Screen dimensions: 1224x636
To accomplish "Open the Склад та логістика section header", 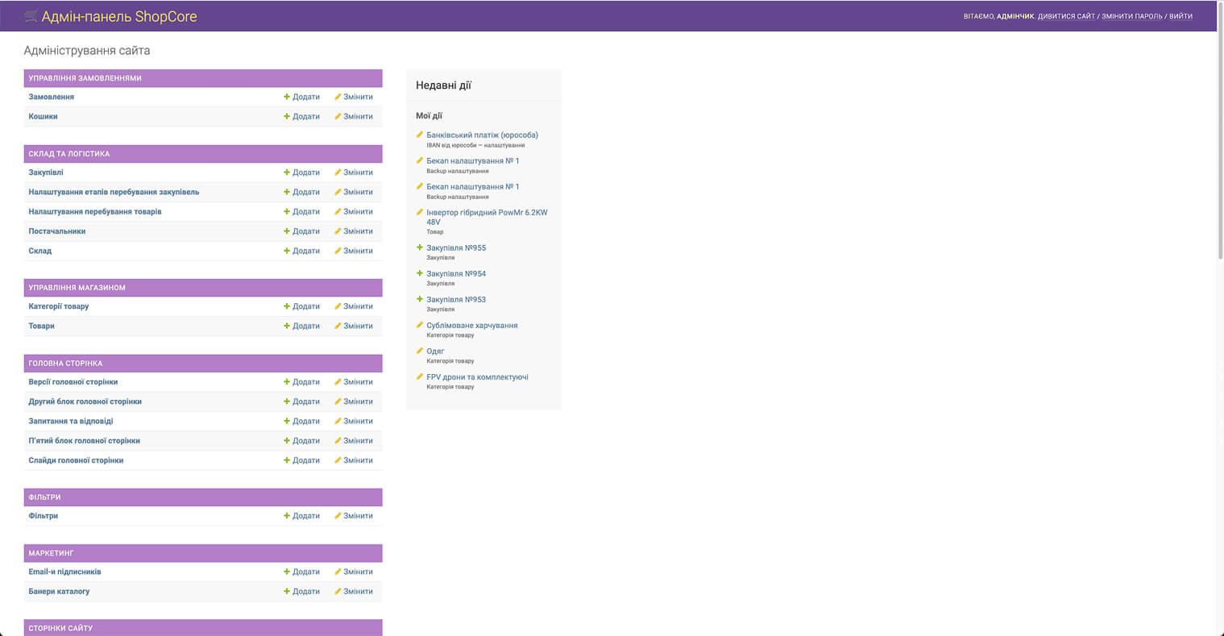I will point(69,154).
